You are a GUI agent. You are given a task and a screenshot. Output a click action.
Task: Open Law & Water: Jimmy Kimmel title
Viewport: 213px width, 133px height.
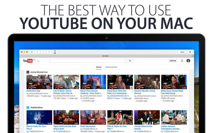tap(64, 92)
